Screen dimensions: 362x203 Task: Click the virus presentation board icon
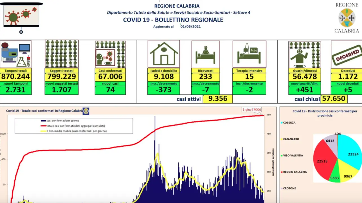(22, 16)
